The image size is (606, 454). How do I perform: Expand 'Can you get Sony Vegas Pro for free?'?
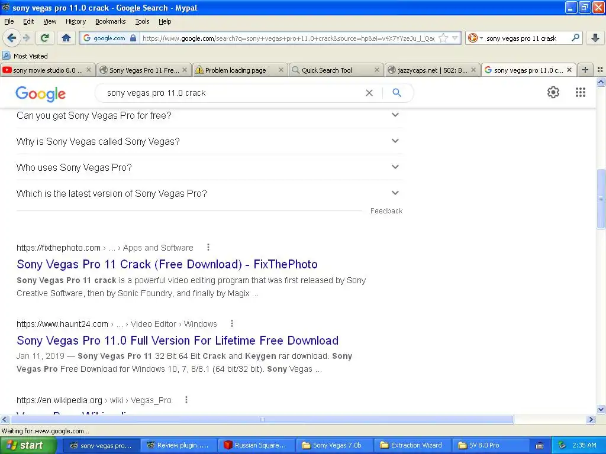click(x=209, y=115)
